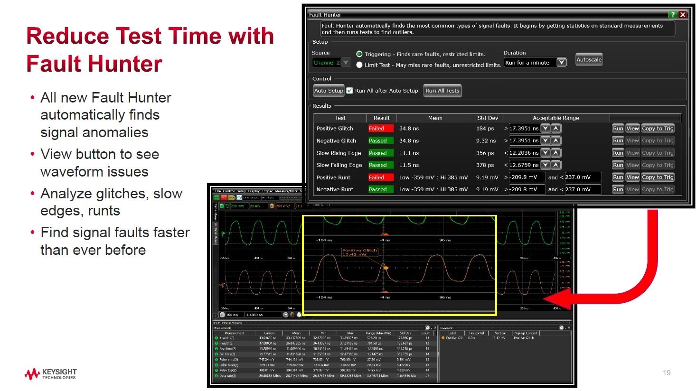Click the Failed result for Positive Glitch
The height and width of the screenshot is (391, 696).
pyautogui.click(x=381, y=128)
